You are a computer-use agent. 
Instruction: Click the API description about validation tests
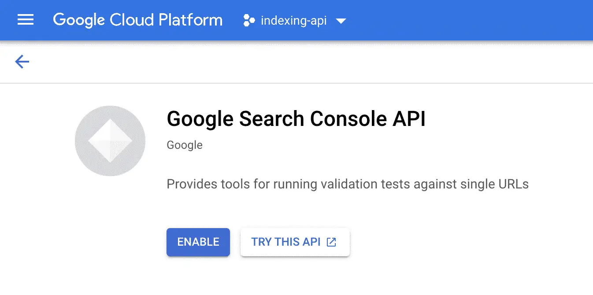click(348, 184)
